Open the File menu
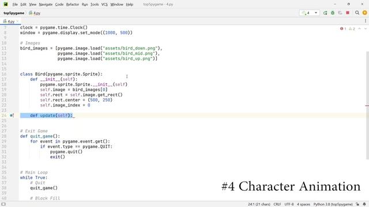This screenshot has height=207, width=369. (x=15, y=5)
